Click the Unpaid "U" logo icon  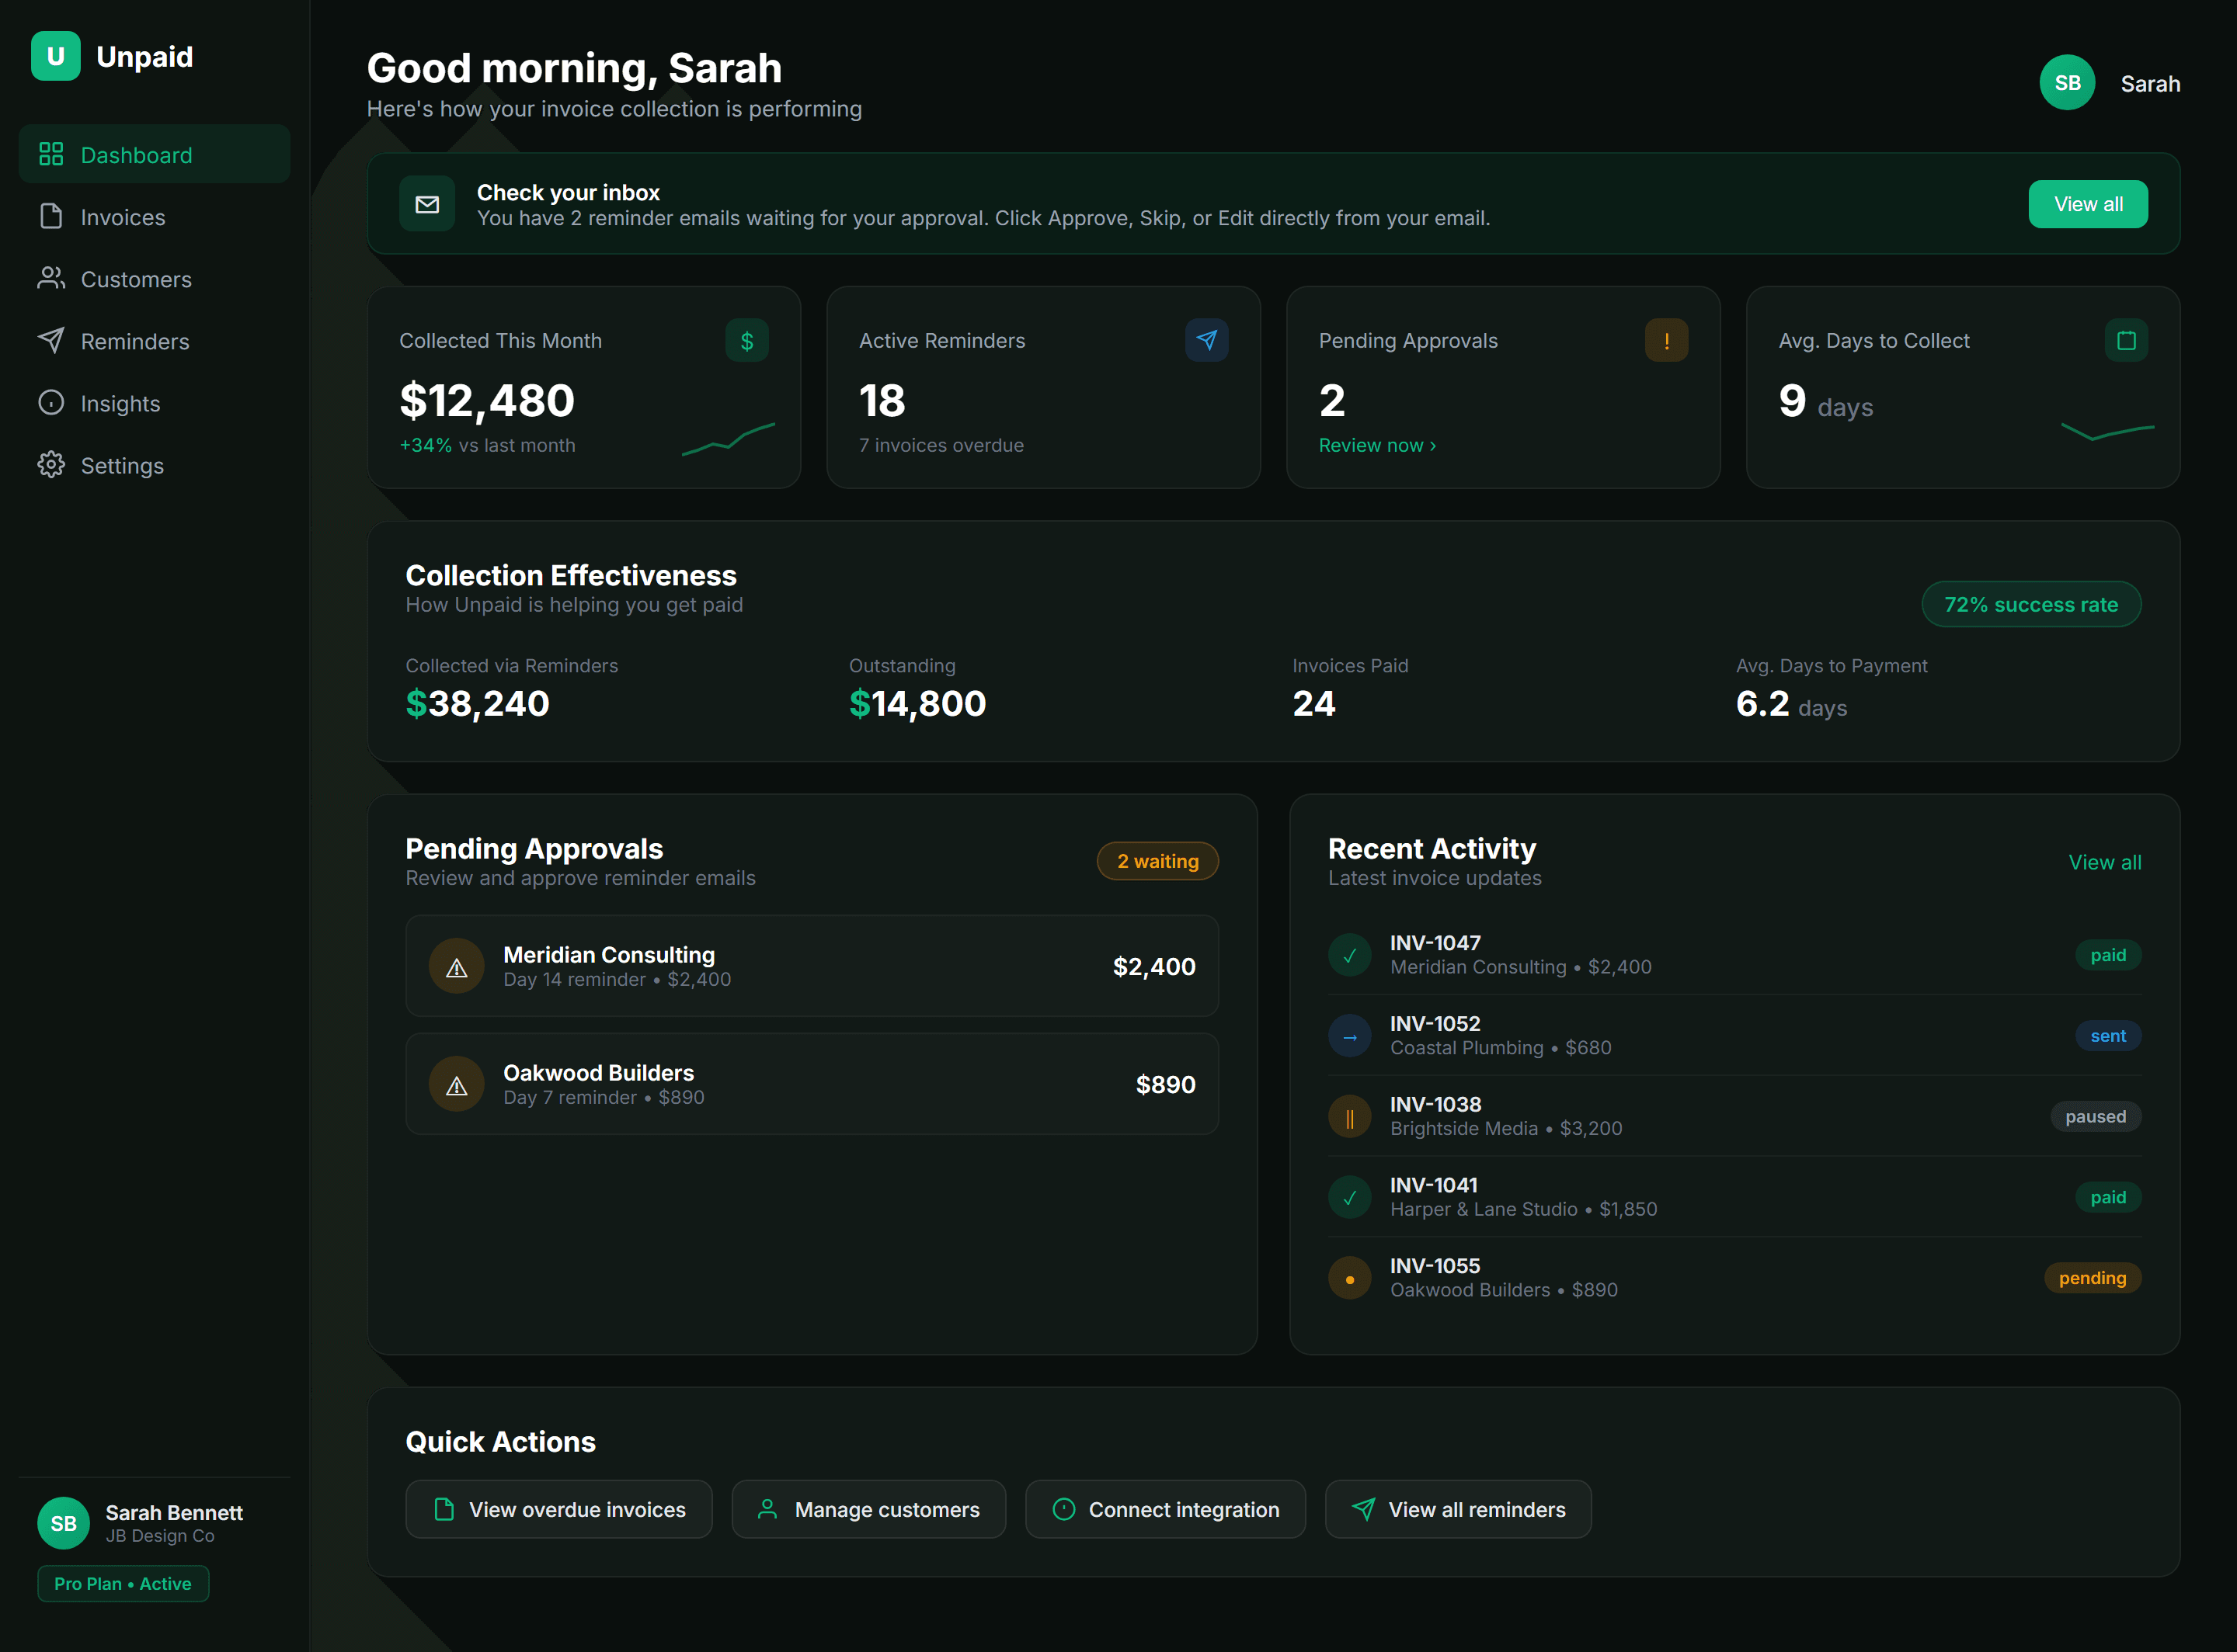point(55,56)
